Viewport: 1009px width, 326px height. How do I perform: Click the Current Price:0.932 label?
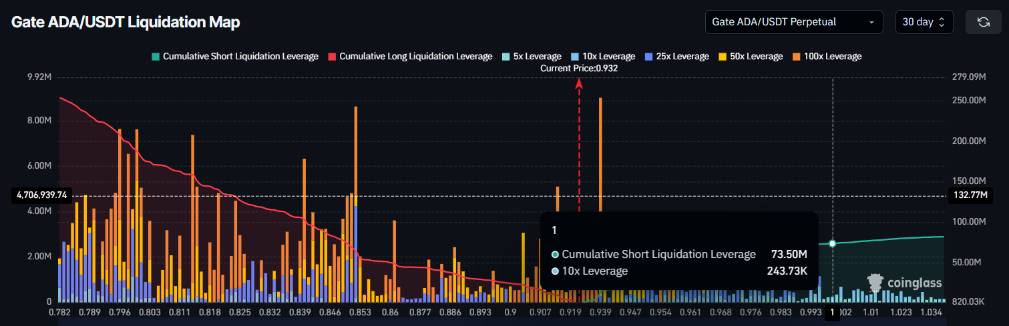(579, 68)
